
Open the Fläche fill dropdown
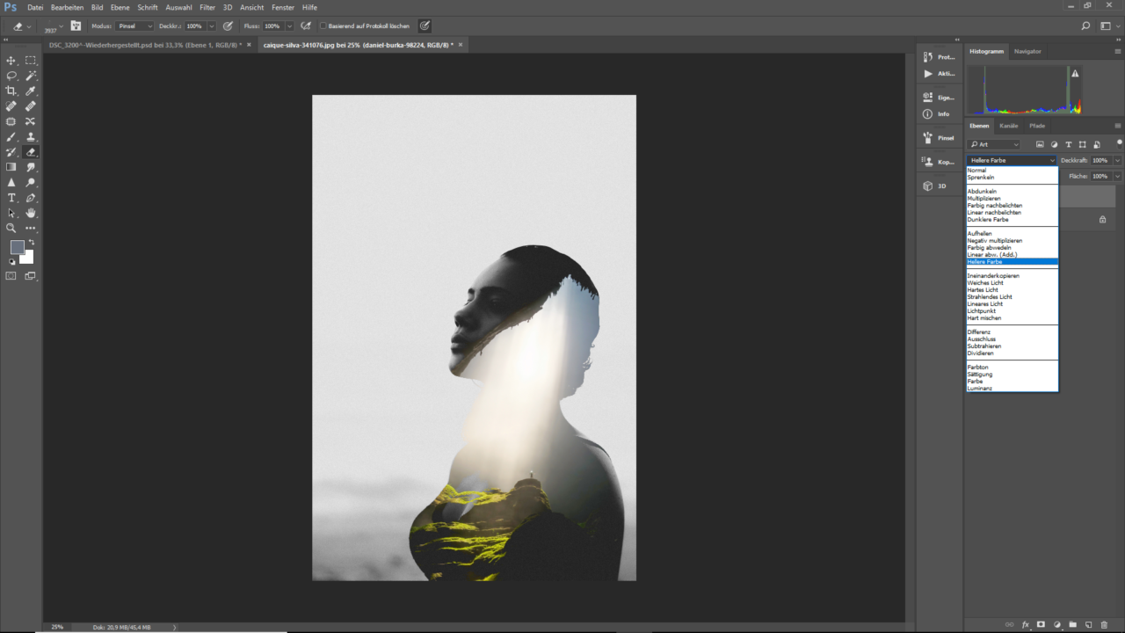(1118, 177)
